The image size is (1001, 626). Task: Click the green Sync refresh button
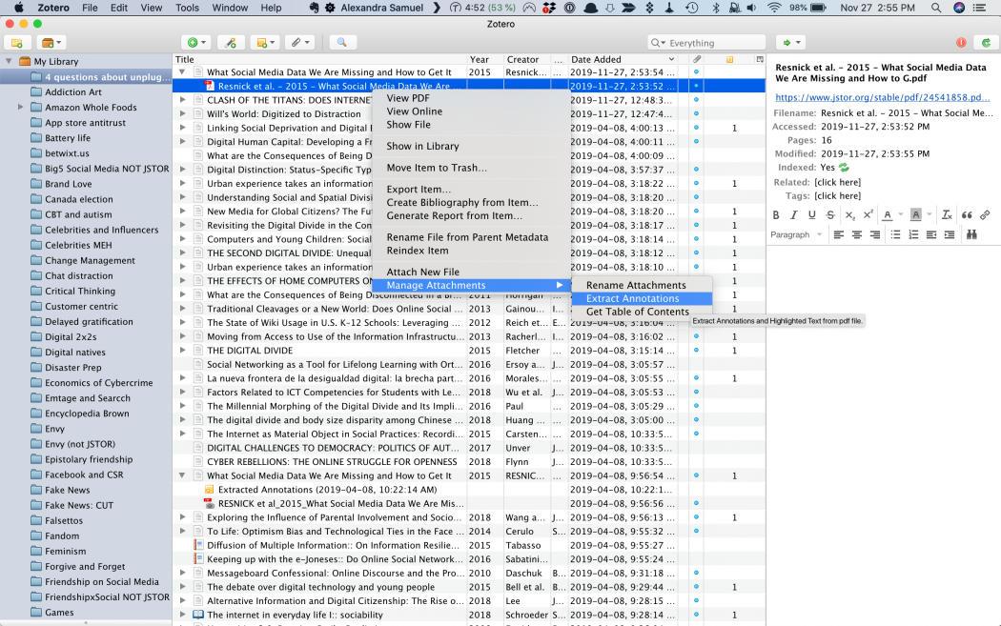pos(987,43)
